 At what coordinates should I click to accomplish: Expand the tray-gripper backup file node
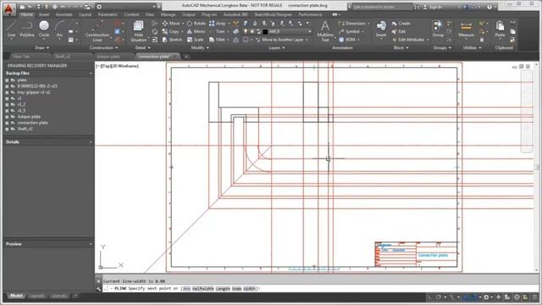coord(7,92)
